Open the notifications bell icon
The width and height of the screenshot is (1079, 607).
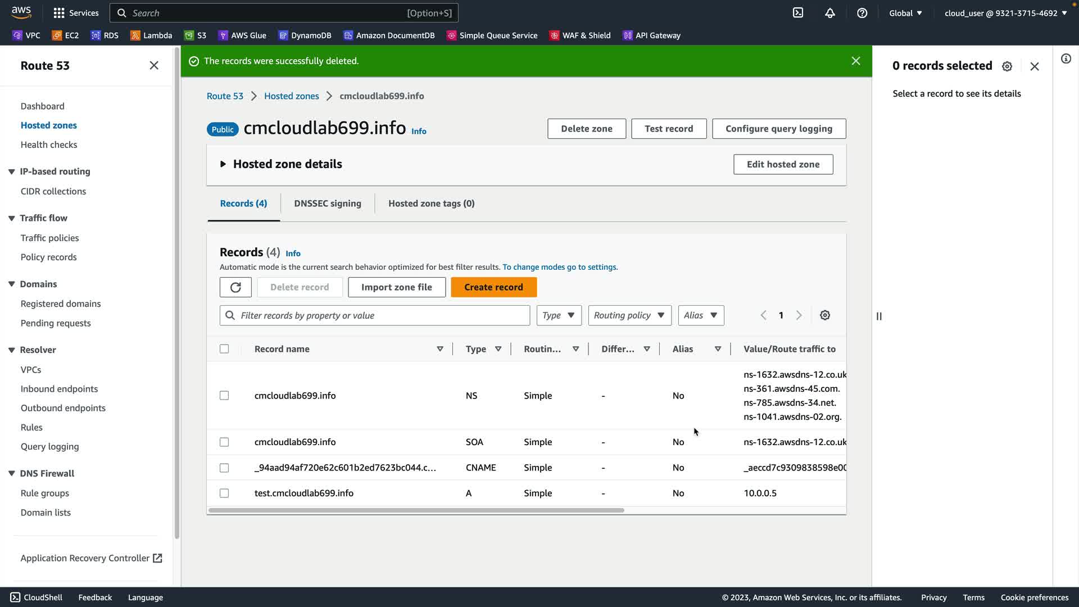[830, 13]
